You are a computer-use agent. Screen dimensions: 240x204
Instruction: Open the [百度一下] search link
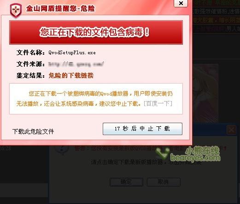[158, 104]
